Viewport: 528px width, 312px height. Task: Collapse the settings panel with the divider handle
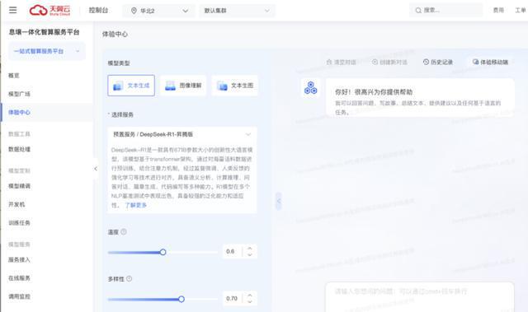point(279,202)
